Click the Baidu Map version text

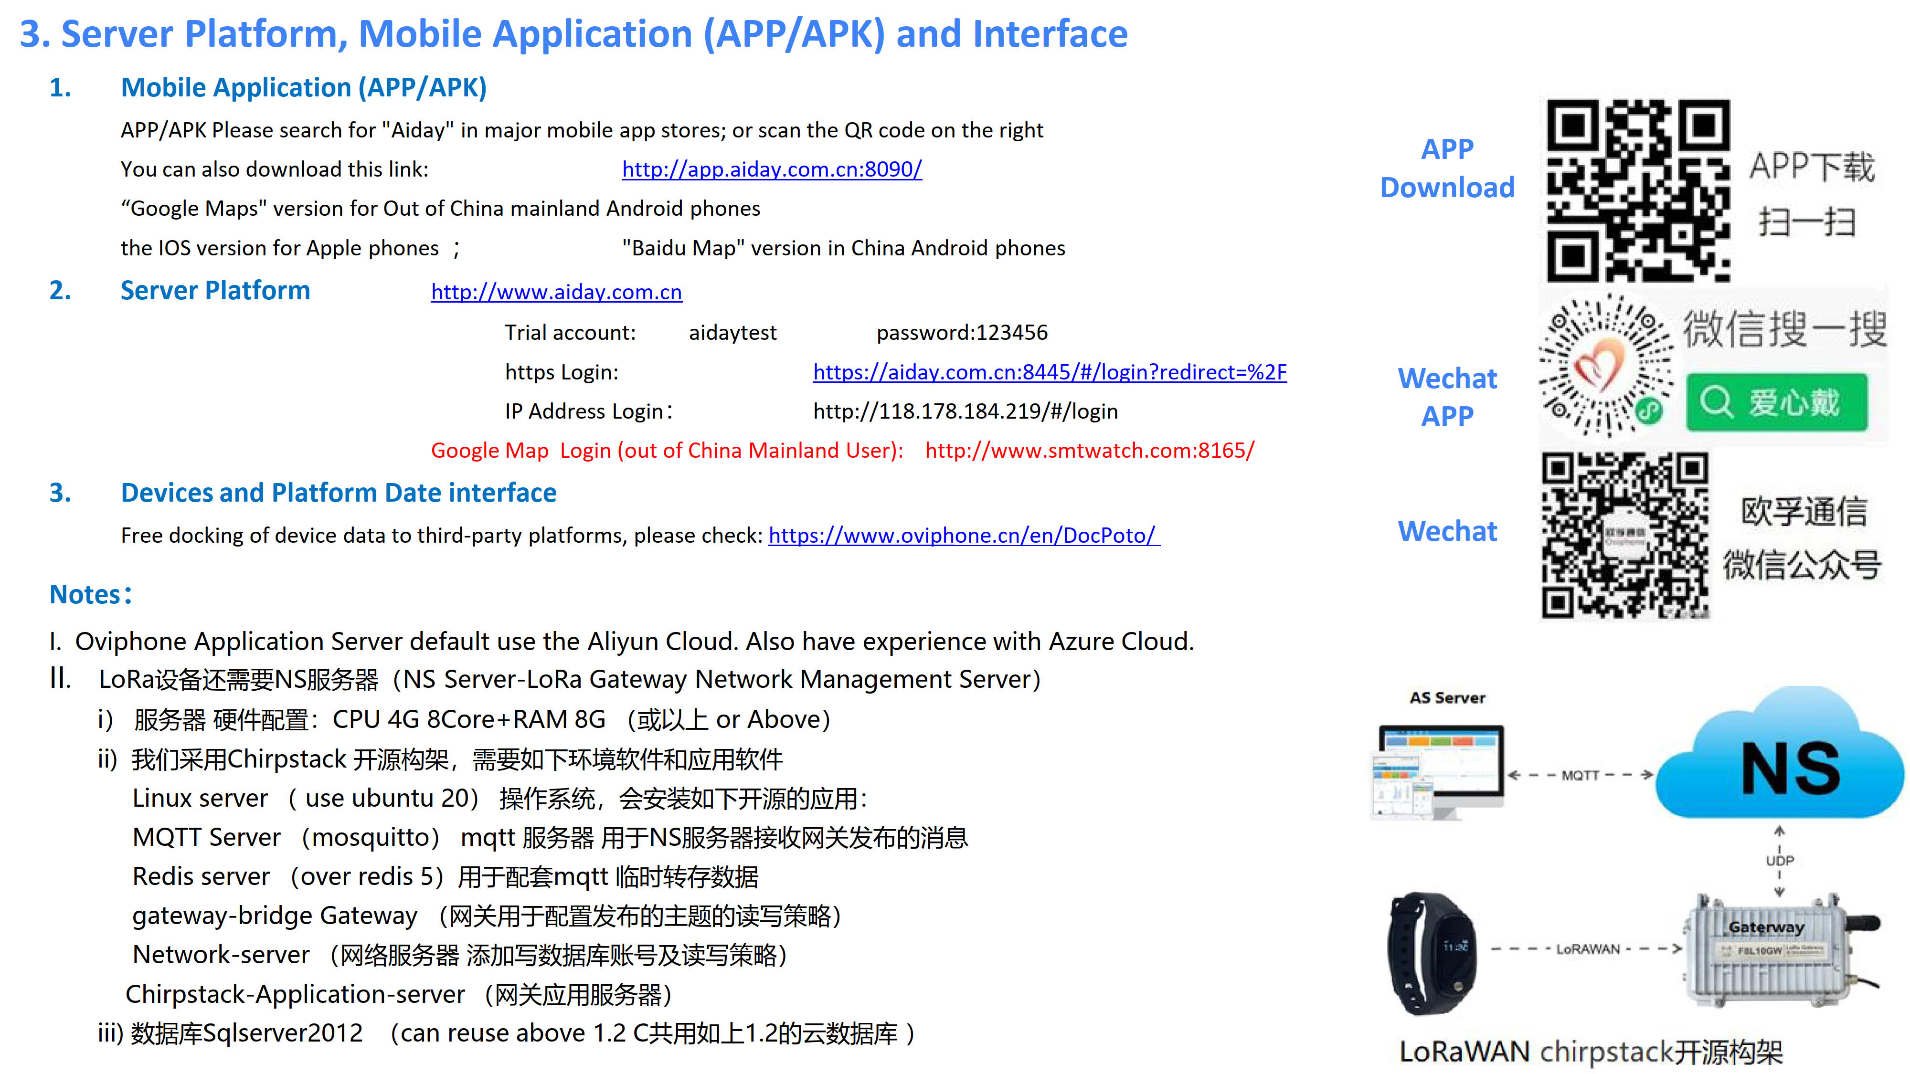[844, 248]
